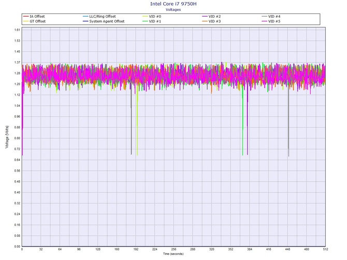
Task: Click the VID #4 legend entry
Action: [271, 17]
